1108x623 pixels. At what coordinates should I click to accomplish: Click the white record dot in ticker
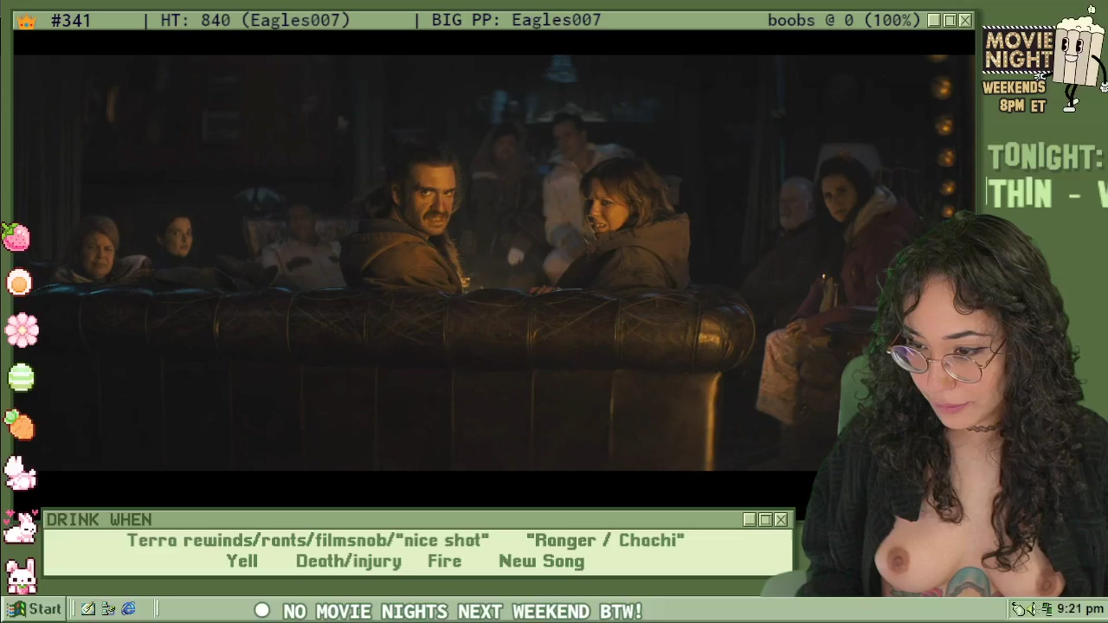(x=262, y=610)
